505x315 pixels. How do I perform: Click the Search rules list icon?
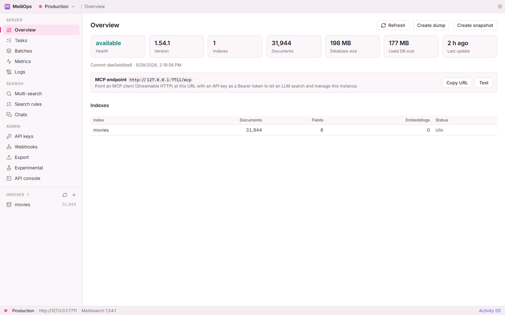[x=9, y=104]
